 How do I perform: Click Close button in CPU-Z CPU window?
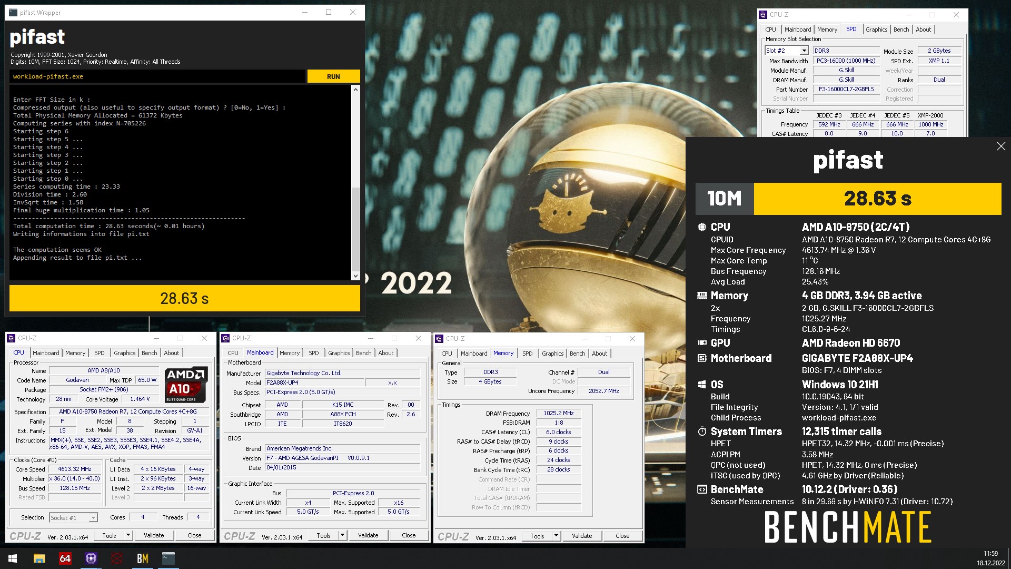194,535
